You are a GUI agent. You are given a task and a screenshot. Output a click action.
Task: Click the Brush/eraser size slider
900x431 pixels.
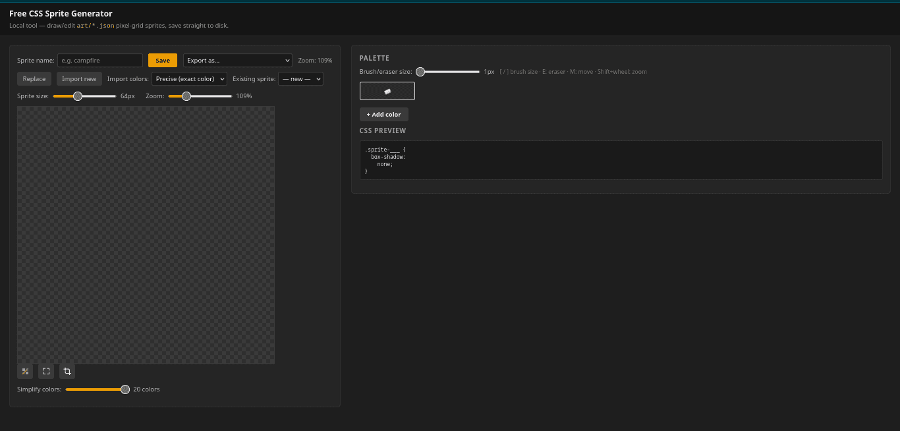click(447, 72)
